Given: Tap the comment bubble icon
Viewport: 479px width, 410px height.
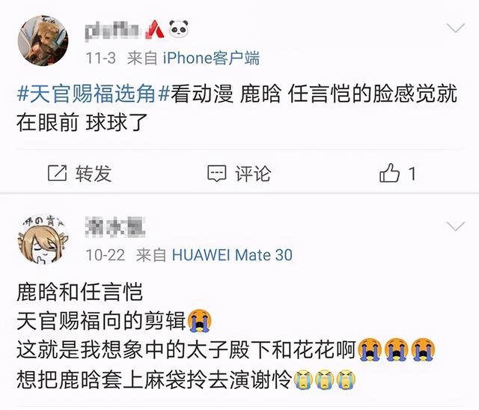Looking at the screenshot, I should (217, 174).
